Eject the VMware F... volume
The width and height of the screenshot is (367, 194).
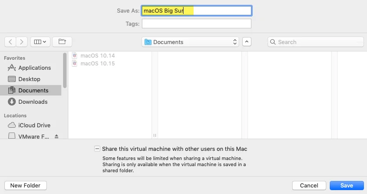tap(56, 136)
